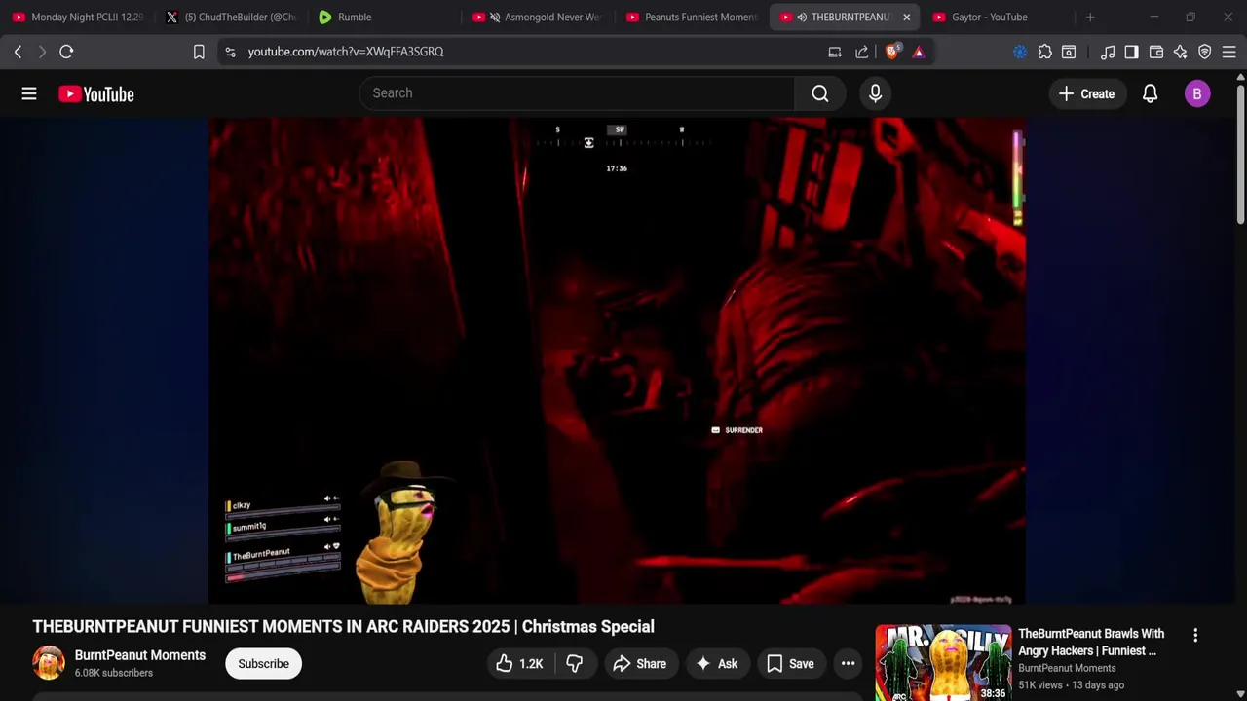Go to the YouTube home logo
Image resolution: width=1247 pixels, height=701 pixels.
(95, 93)
